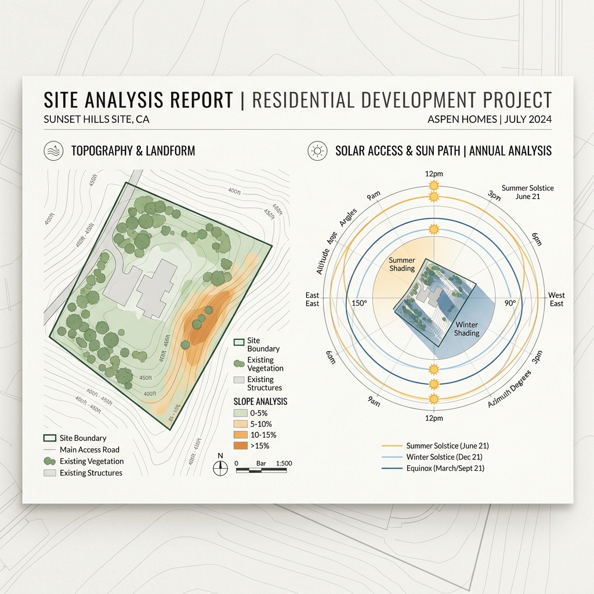Screen dimensions: 594x594
Task: Select the Site Boundary rectangle symbol above Main Access Road
Action: 50,438
